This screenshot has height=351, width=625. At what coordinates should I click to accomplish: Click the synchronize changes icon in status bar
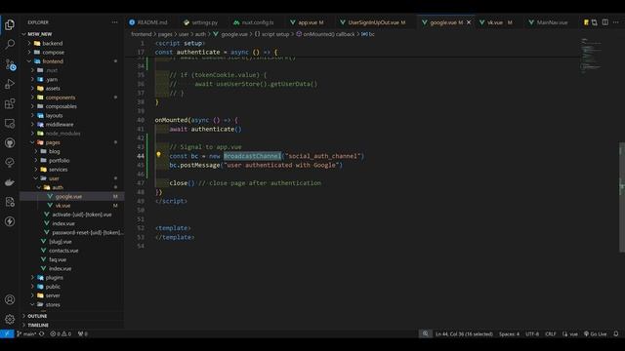click(41, 333)
